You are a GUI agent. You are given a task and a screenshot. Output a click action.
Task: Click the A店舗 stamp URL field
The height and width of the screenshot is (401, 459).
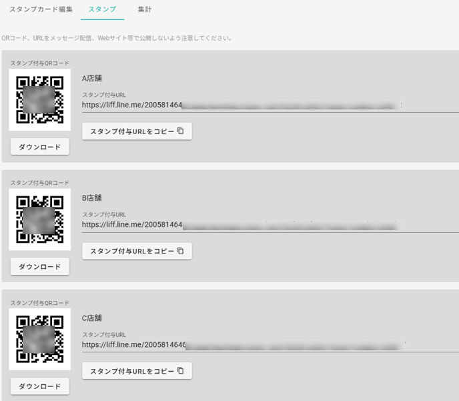(x=270, y=105)
